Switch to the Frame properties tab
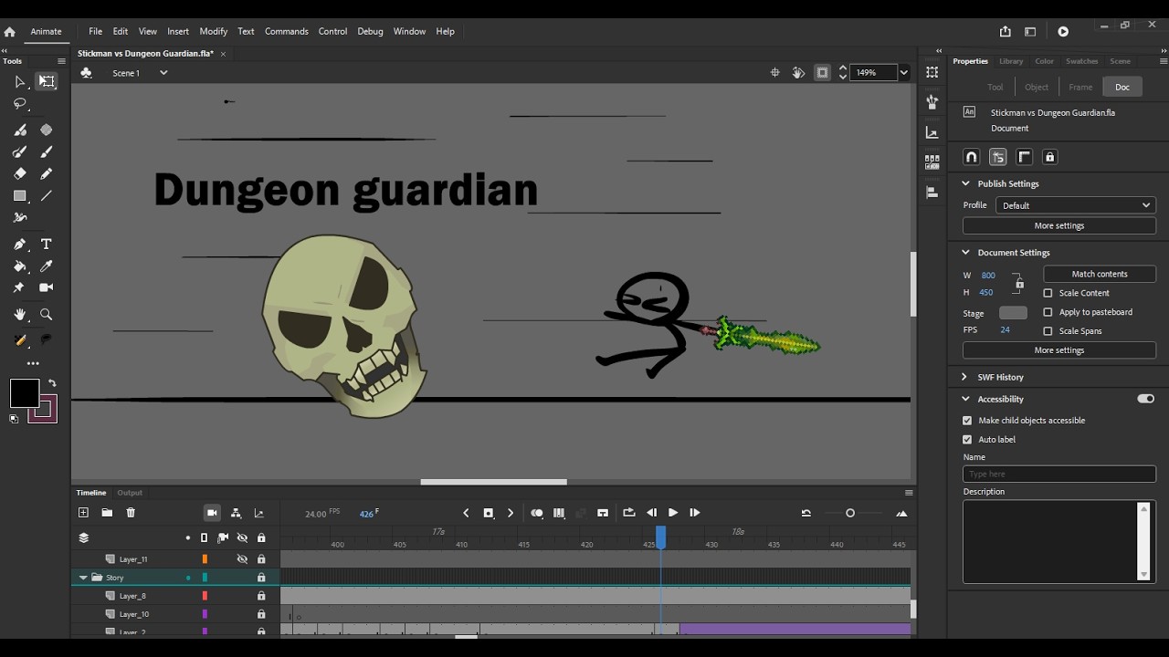1169x657 pixels. pos(1080,87)
